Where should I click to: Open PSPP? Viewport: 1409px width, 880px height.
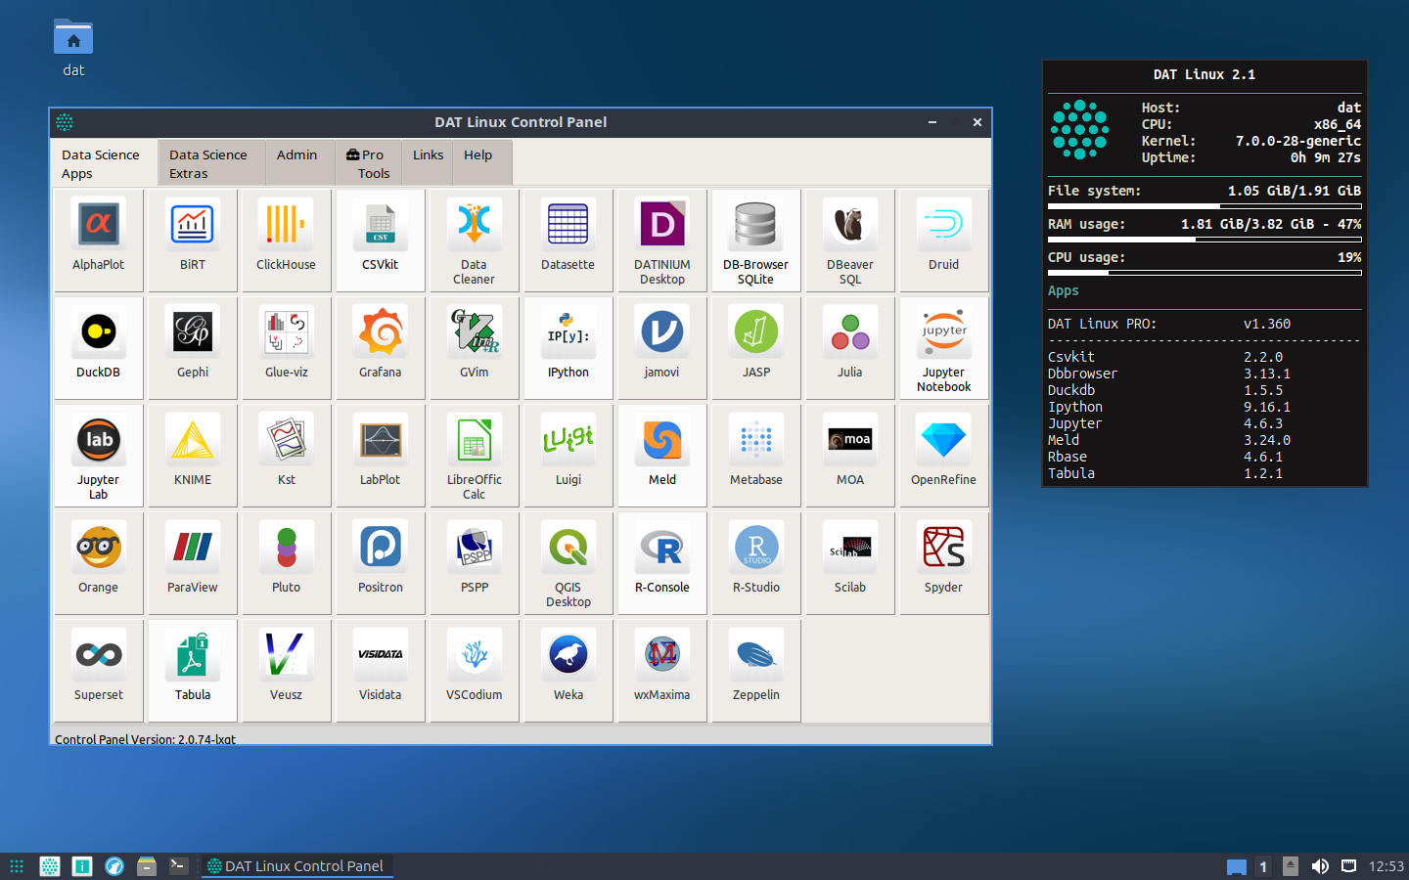pyautogui.click(x=475, y=563)
